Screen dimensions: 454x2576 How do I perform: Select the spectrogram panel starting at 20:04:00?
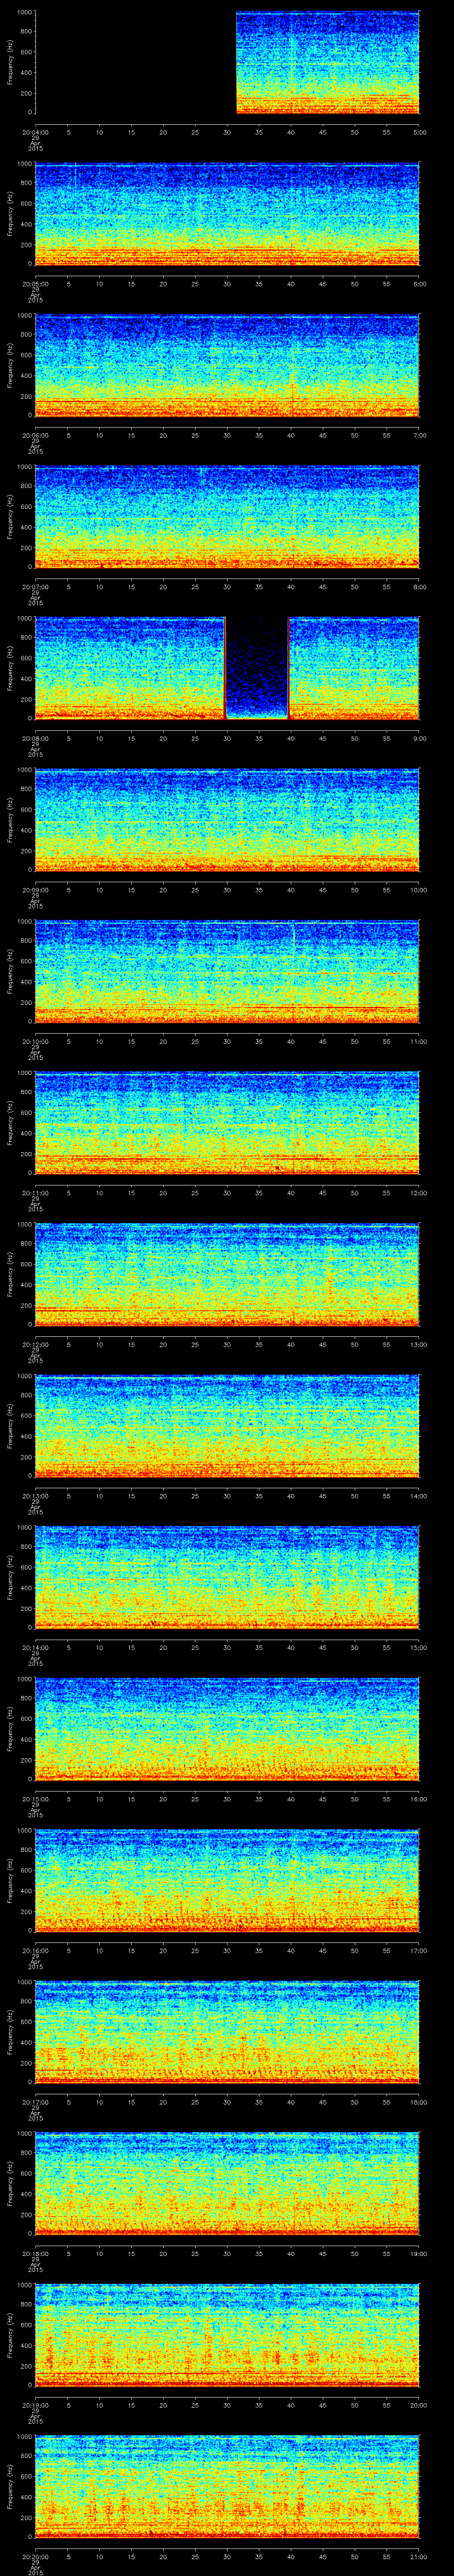pyautogui.click(x=227, y=62)
